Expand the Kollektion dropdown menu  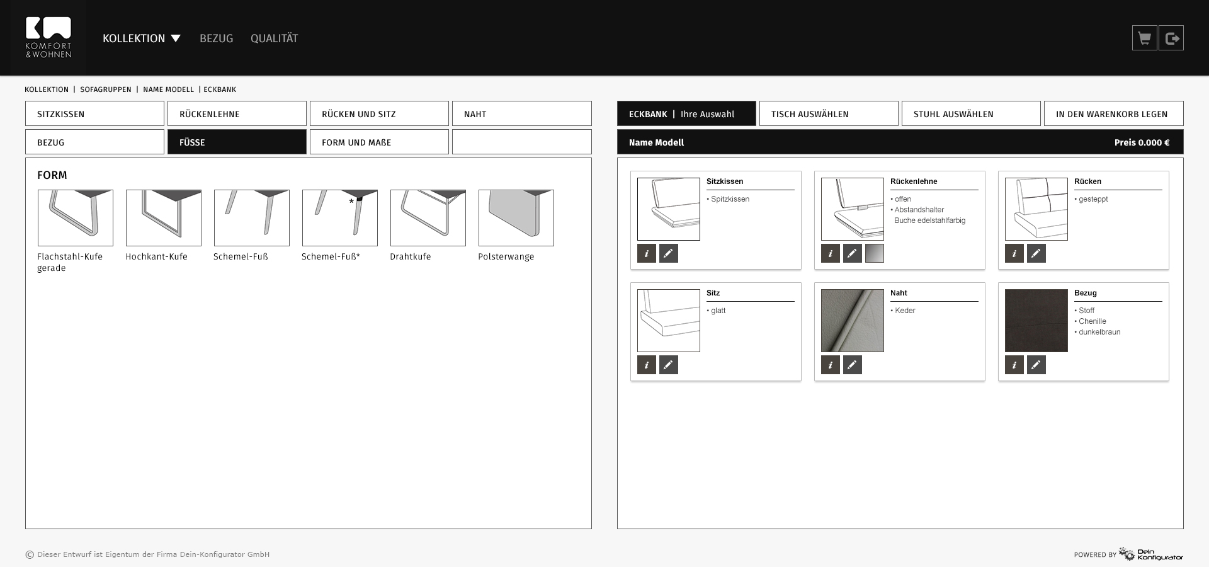[x=142, y=38]
